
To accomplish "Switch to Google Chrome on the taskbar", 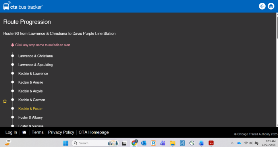I will coord(134,143).
